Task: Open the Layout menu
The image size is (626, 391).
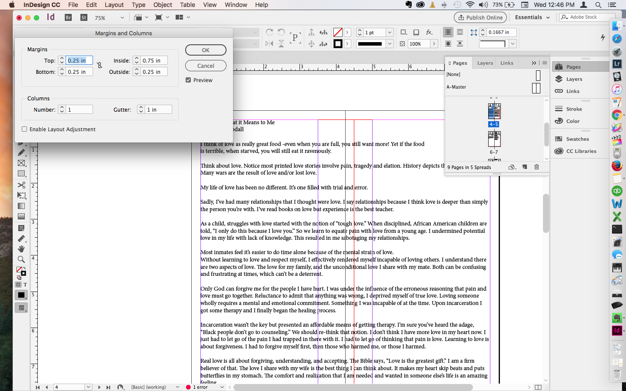Action: [x=114, y=5]
